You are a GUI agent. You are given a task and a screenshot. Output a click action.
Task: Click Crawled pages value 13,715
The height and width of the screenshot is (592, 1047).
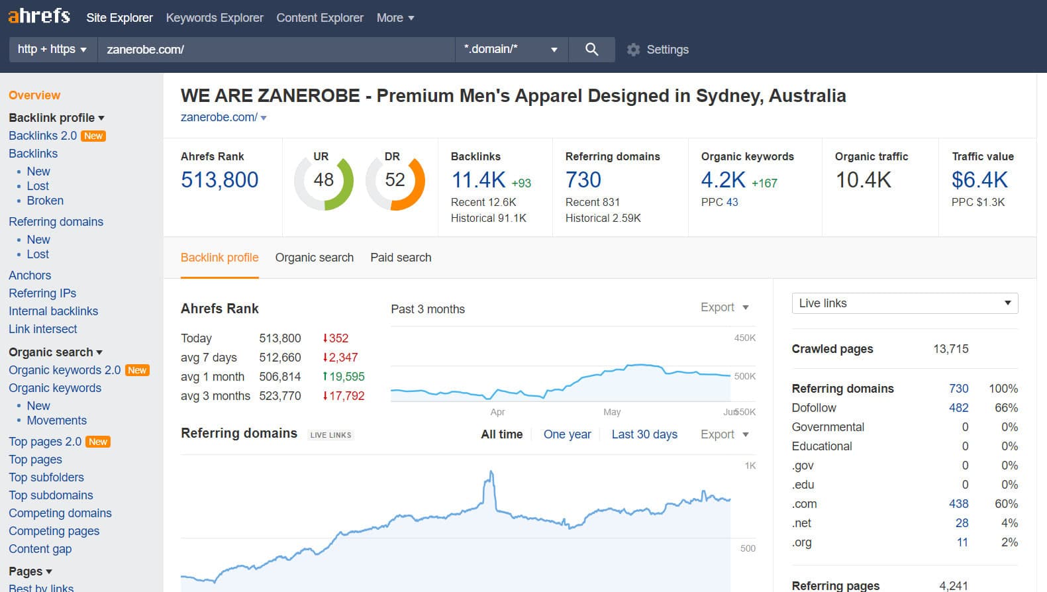[951, 349]
